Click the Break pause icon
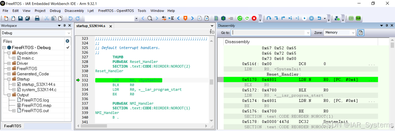 tap(312, 18)
